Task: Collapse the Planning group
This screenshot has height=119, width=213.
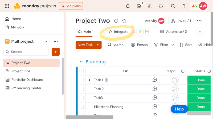Action: point(81,62)
